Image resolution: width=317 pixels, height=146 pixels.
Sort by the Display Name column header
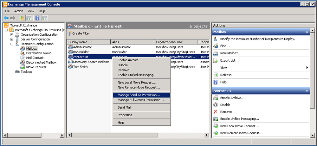point(89,42)
